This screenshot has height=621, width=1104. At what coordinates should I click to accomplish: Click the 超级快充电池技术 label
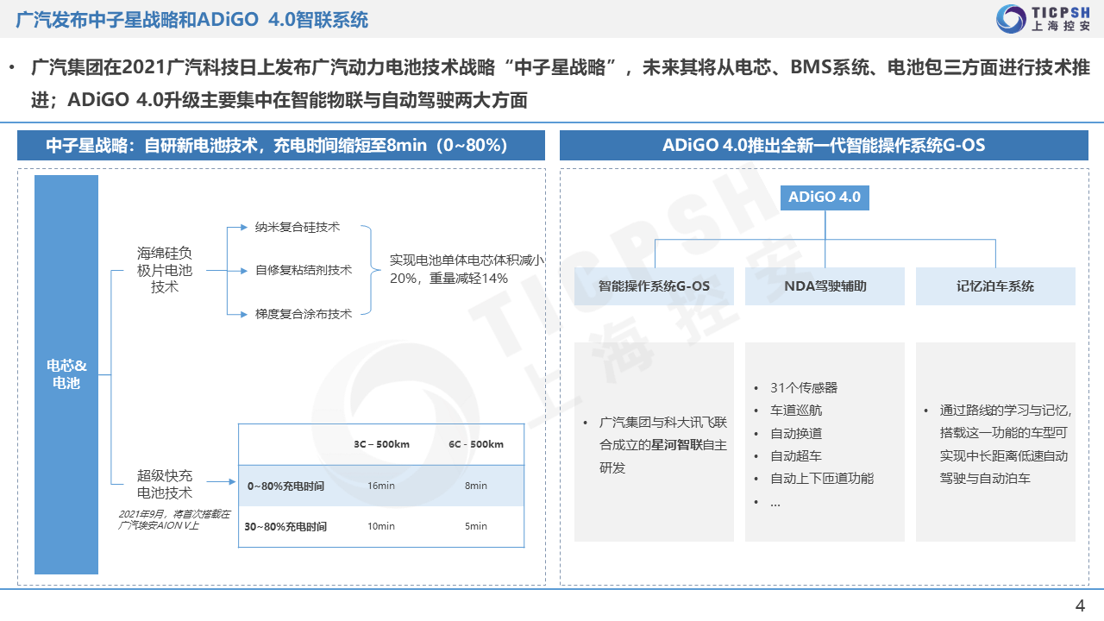pos(165,484)
